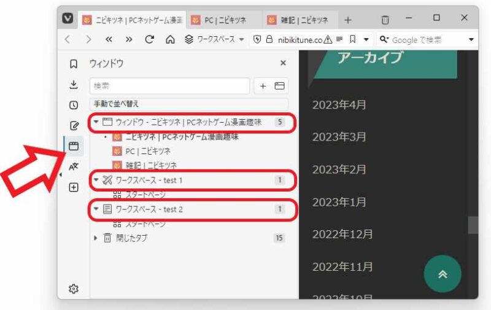This screenshot has height=310, width=491.
Task: Go back one page
Action: point(68,39)
